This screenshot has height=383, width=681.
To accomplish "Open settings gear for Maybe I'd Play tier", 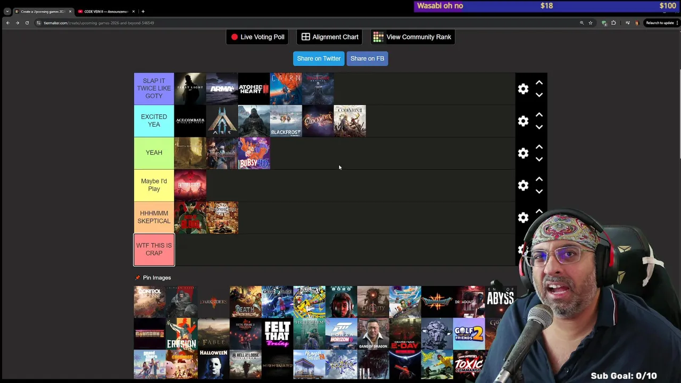I will [x=523, y=186].
